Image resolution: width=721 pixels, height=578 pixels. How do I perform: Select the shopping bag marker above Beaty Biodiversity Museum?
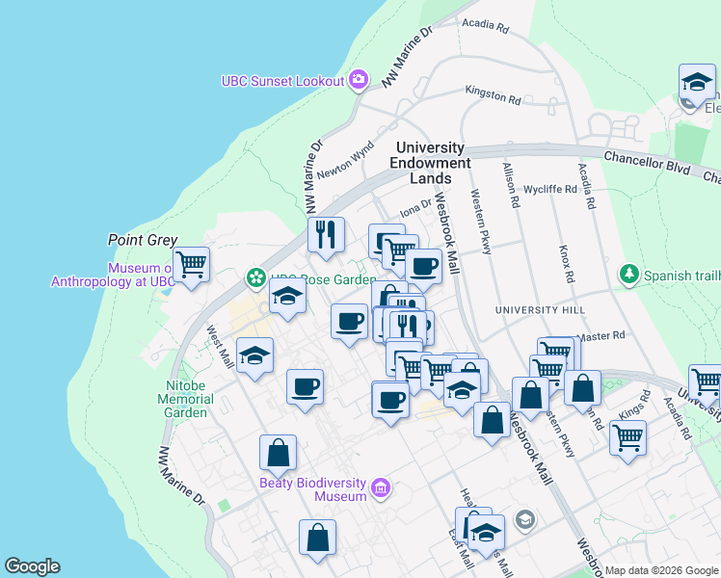pyautogui.click(x=278, y=454)
